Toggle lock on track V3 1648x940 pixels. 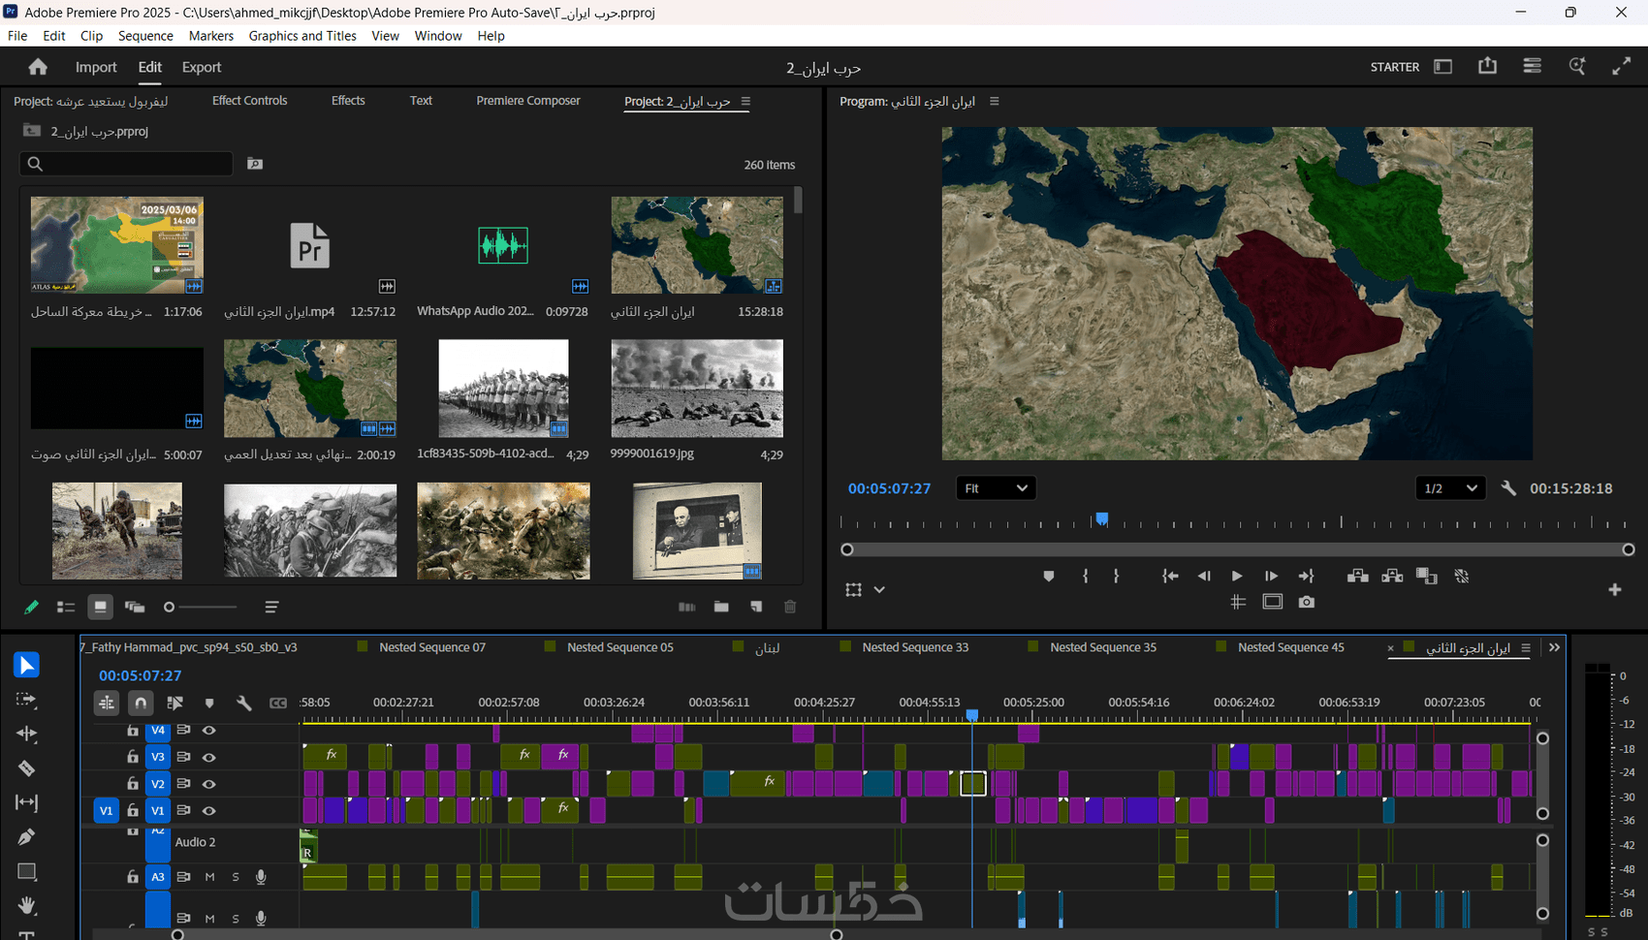click(133, 757)
